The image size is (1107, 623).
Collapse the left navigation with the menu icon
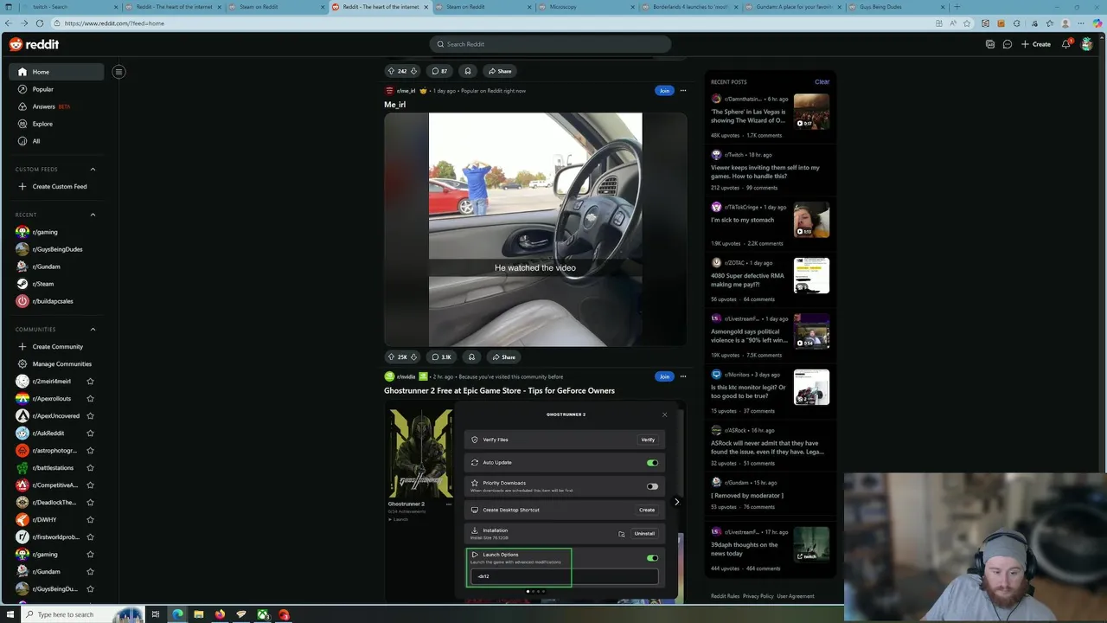point(118,72)
